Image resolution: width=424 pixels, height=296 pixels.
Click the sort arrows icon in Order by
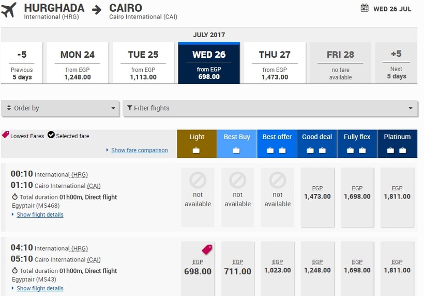pyautogui.click(x=9, y=108)
